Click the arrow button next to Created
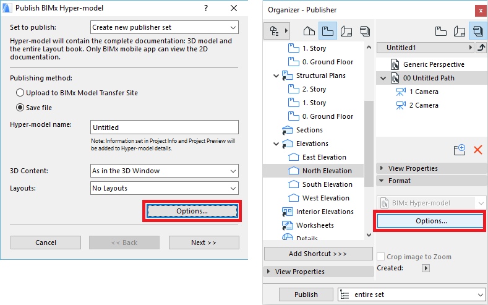The width and height of the screenshot is (488, 305). (x=426, y=268)
